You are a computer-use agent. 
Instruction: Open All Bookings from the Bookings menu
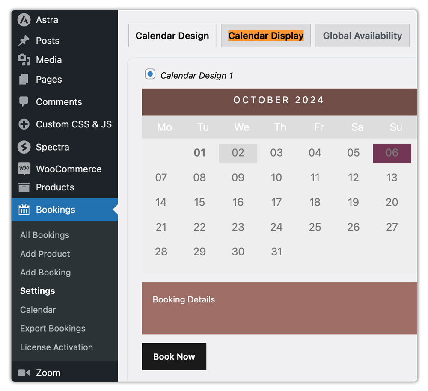(x=45, y=235)
